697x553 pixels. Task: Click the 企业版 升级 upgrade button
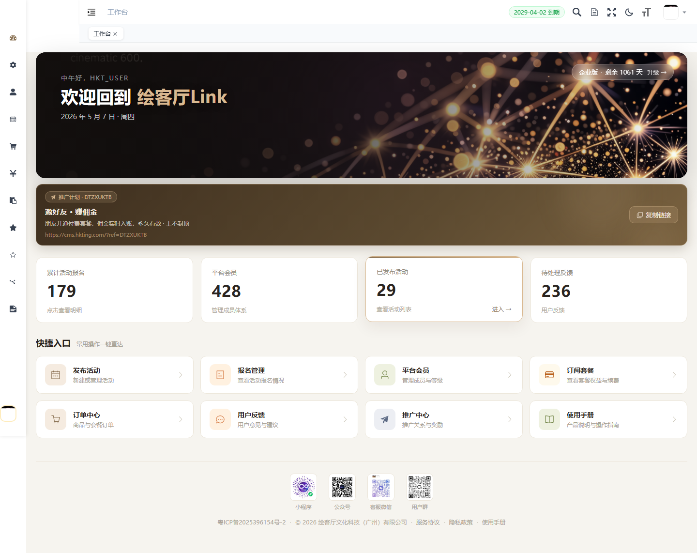[x=622, y=72]
